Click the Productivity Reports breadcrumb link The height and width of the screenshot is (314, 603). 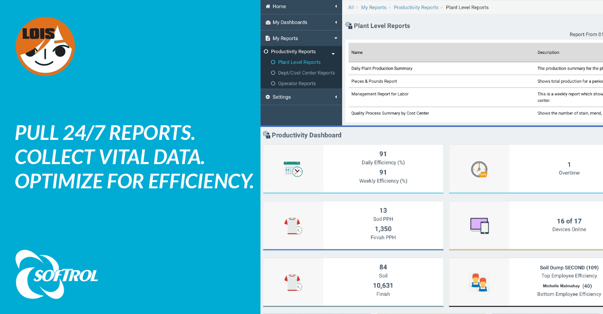point(416,8)
